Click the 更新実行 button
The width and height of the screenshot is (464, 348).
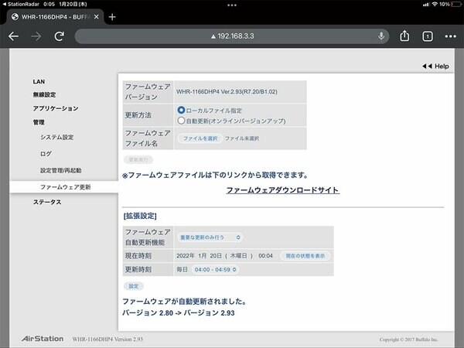(138, 160)
